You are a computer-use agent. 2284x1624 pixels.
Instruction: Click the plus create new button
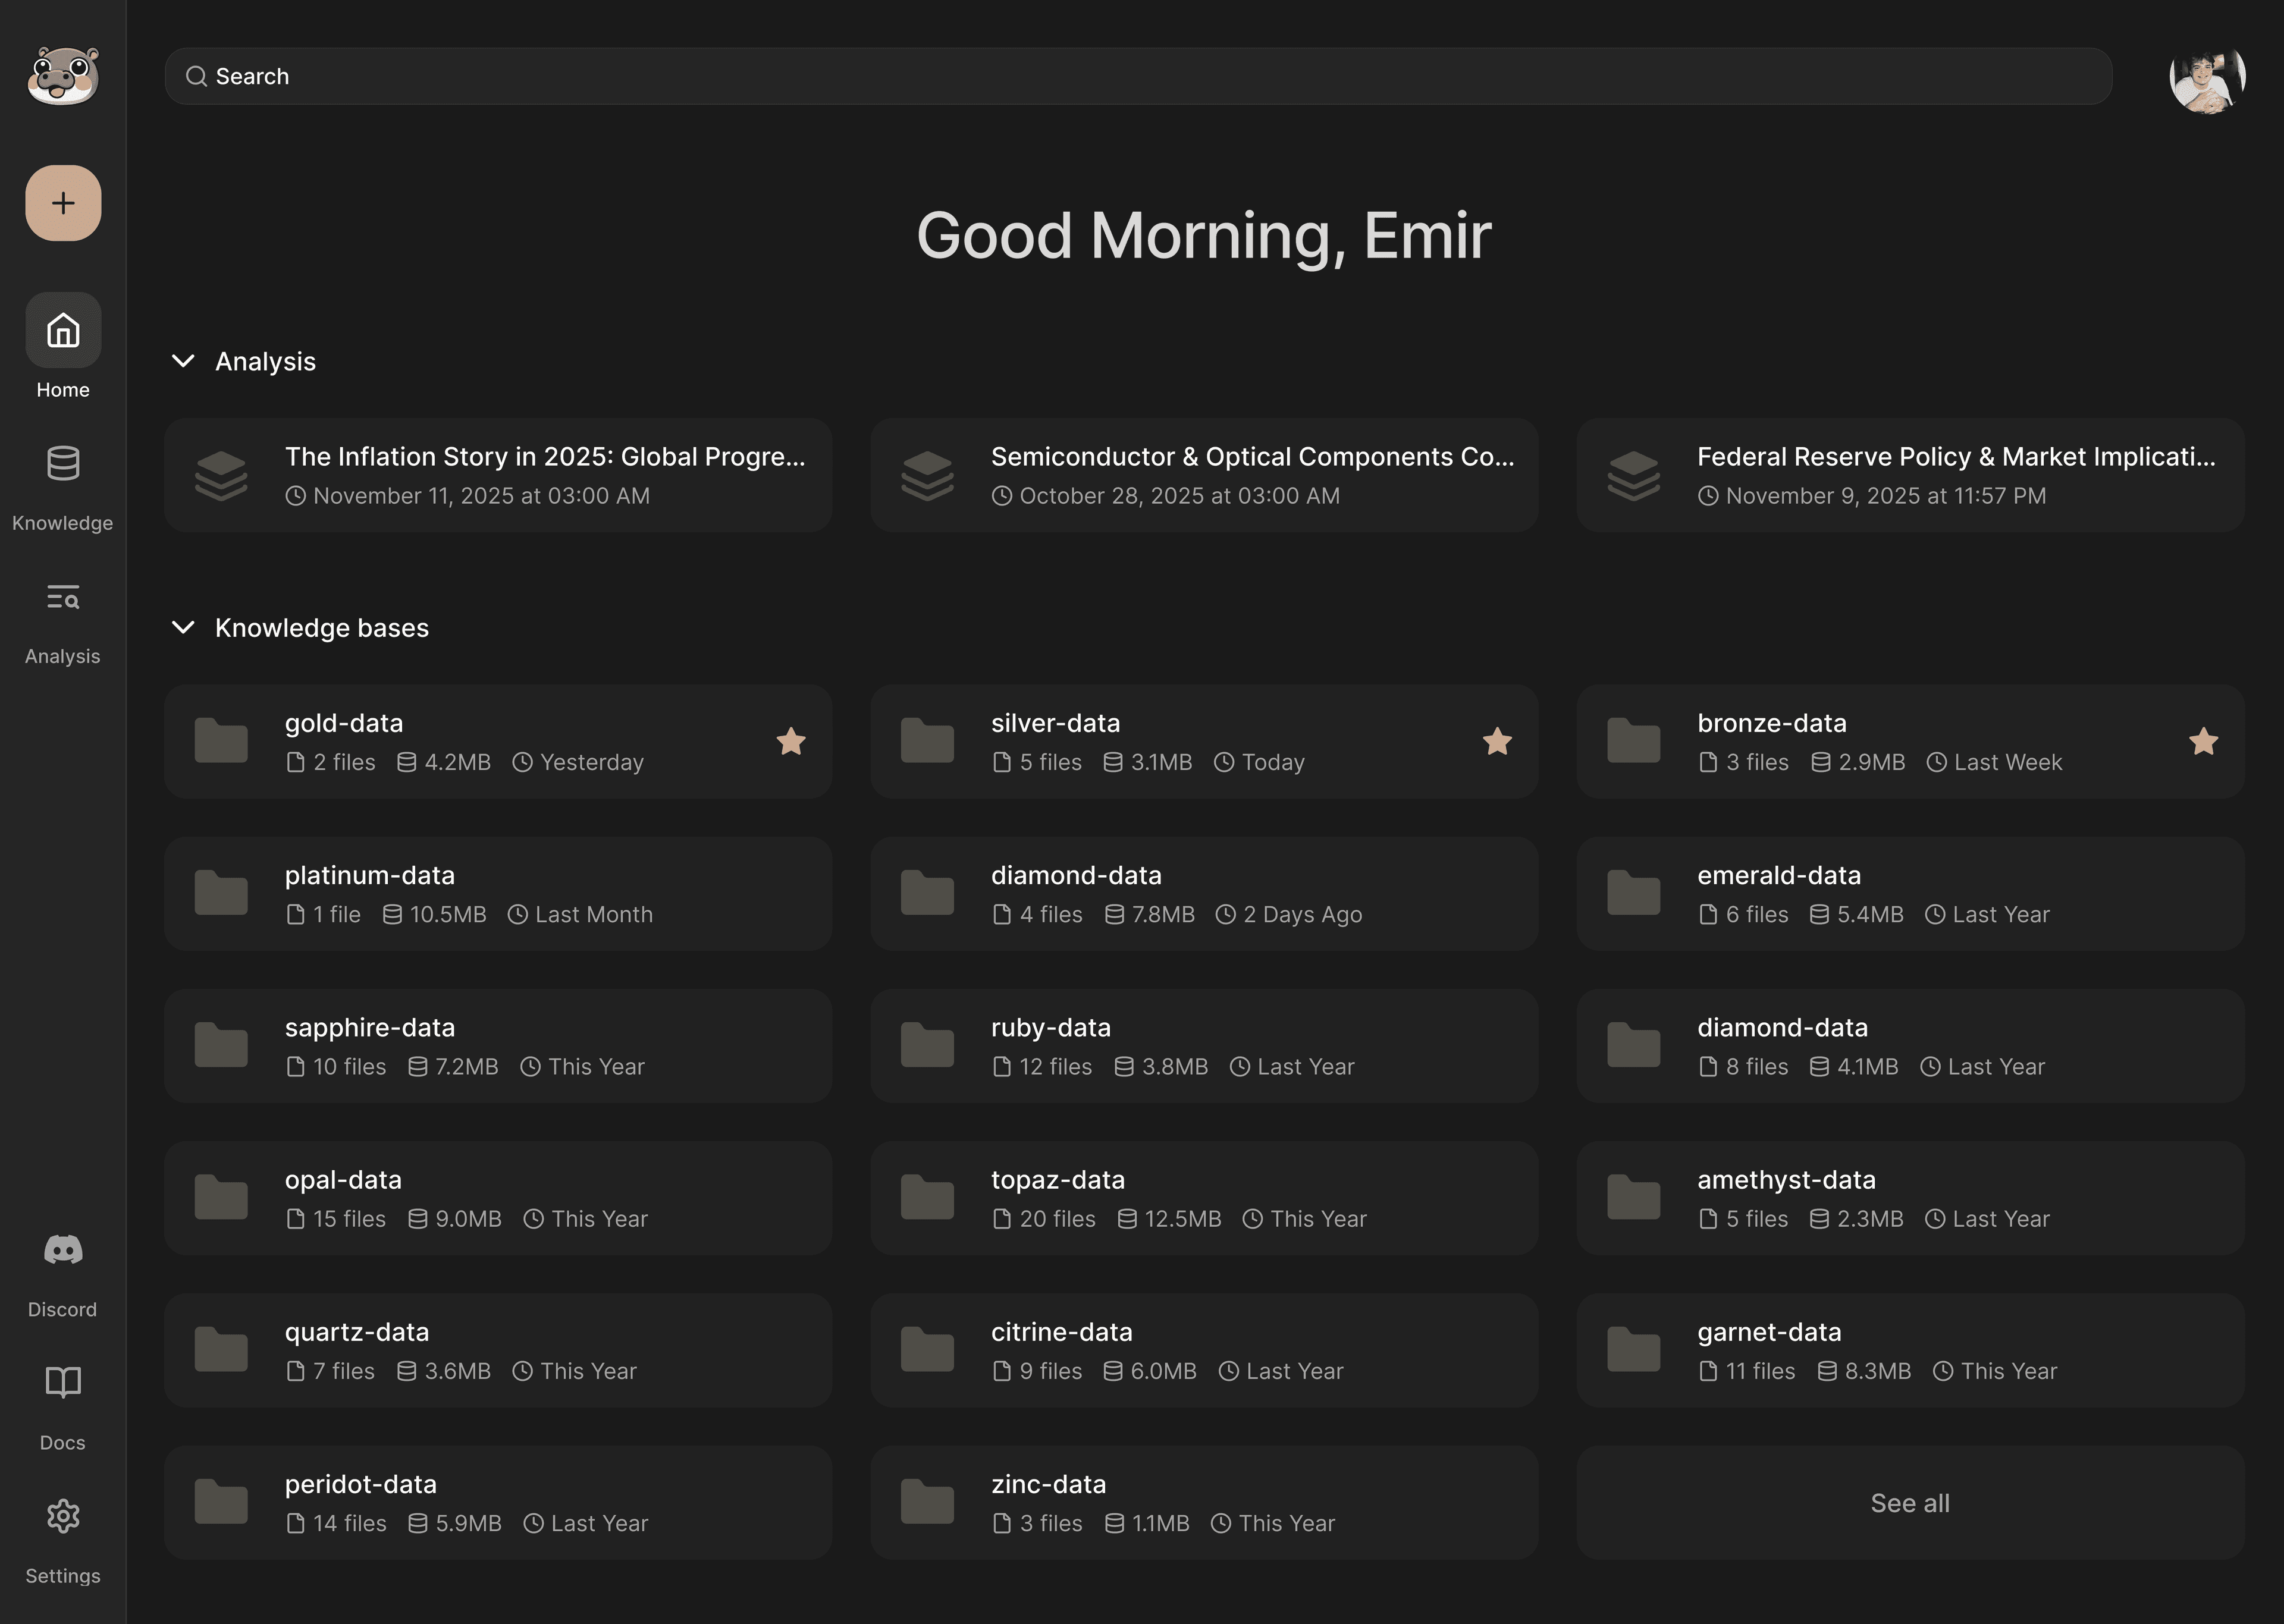[63, 203]
